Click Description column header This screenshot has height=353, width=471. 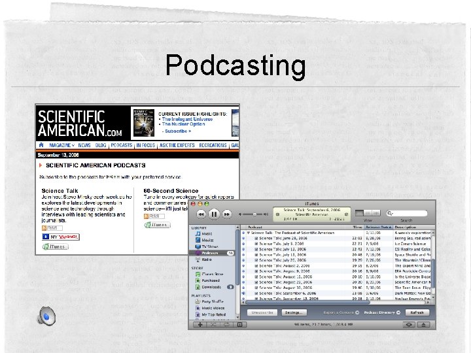(413, 227)
